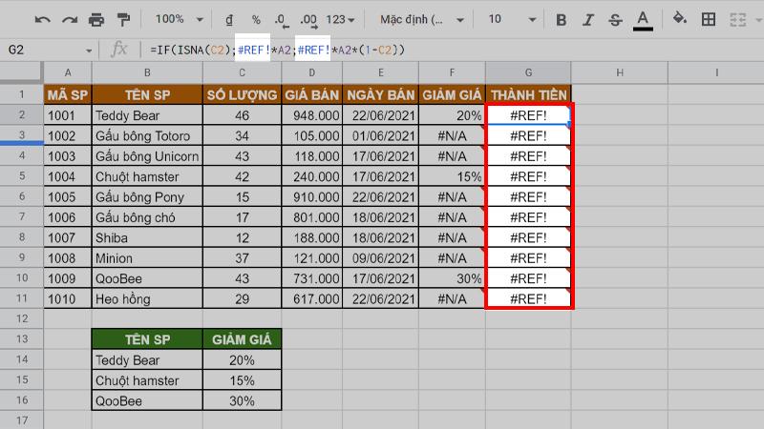Click the merge cells icon
Viewport: 764px width, 429px height.
(x=737, y=20)
